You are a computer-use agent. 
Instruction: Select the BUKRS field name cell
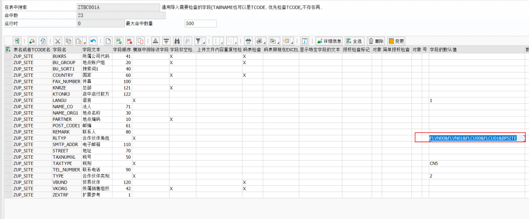click(67, 56)
